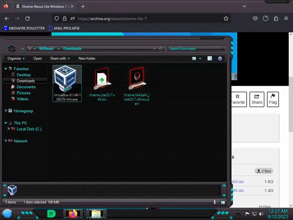Open Pictures in navigation pane
This screenshot has width=293, height=220.
[23, 93]
